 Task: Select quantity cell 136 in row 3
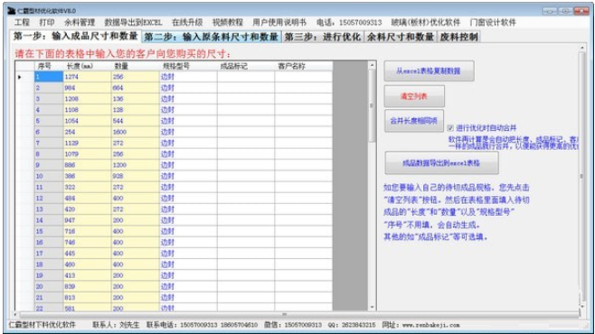(x=136, y=98)
